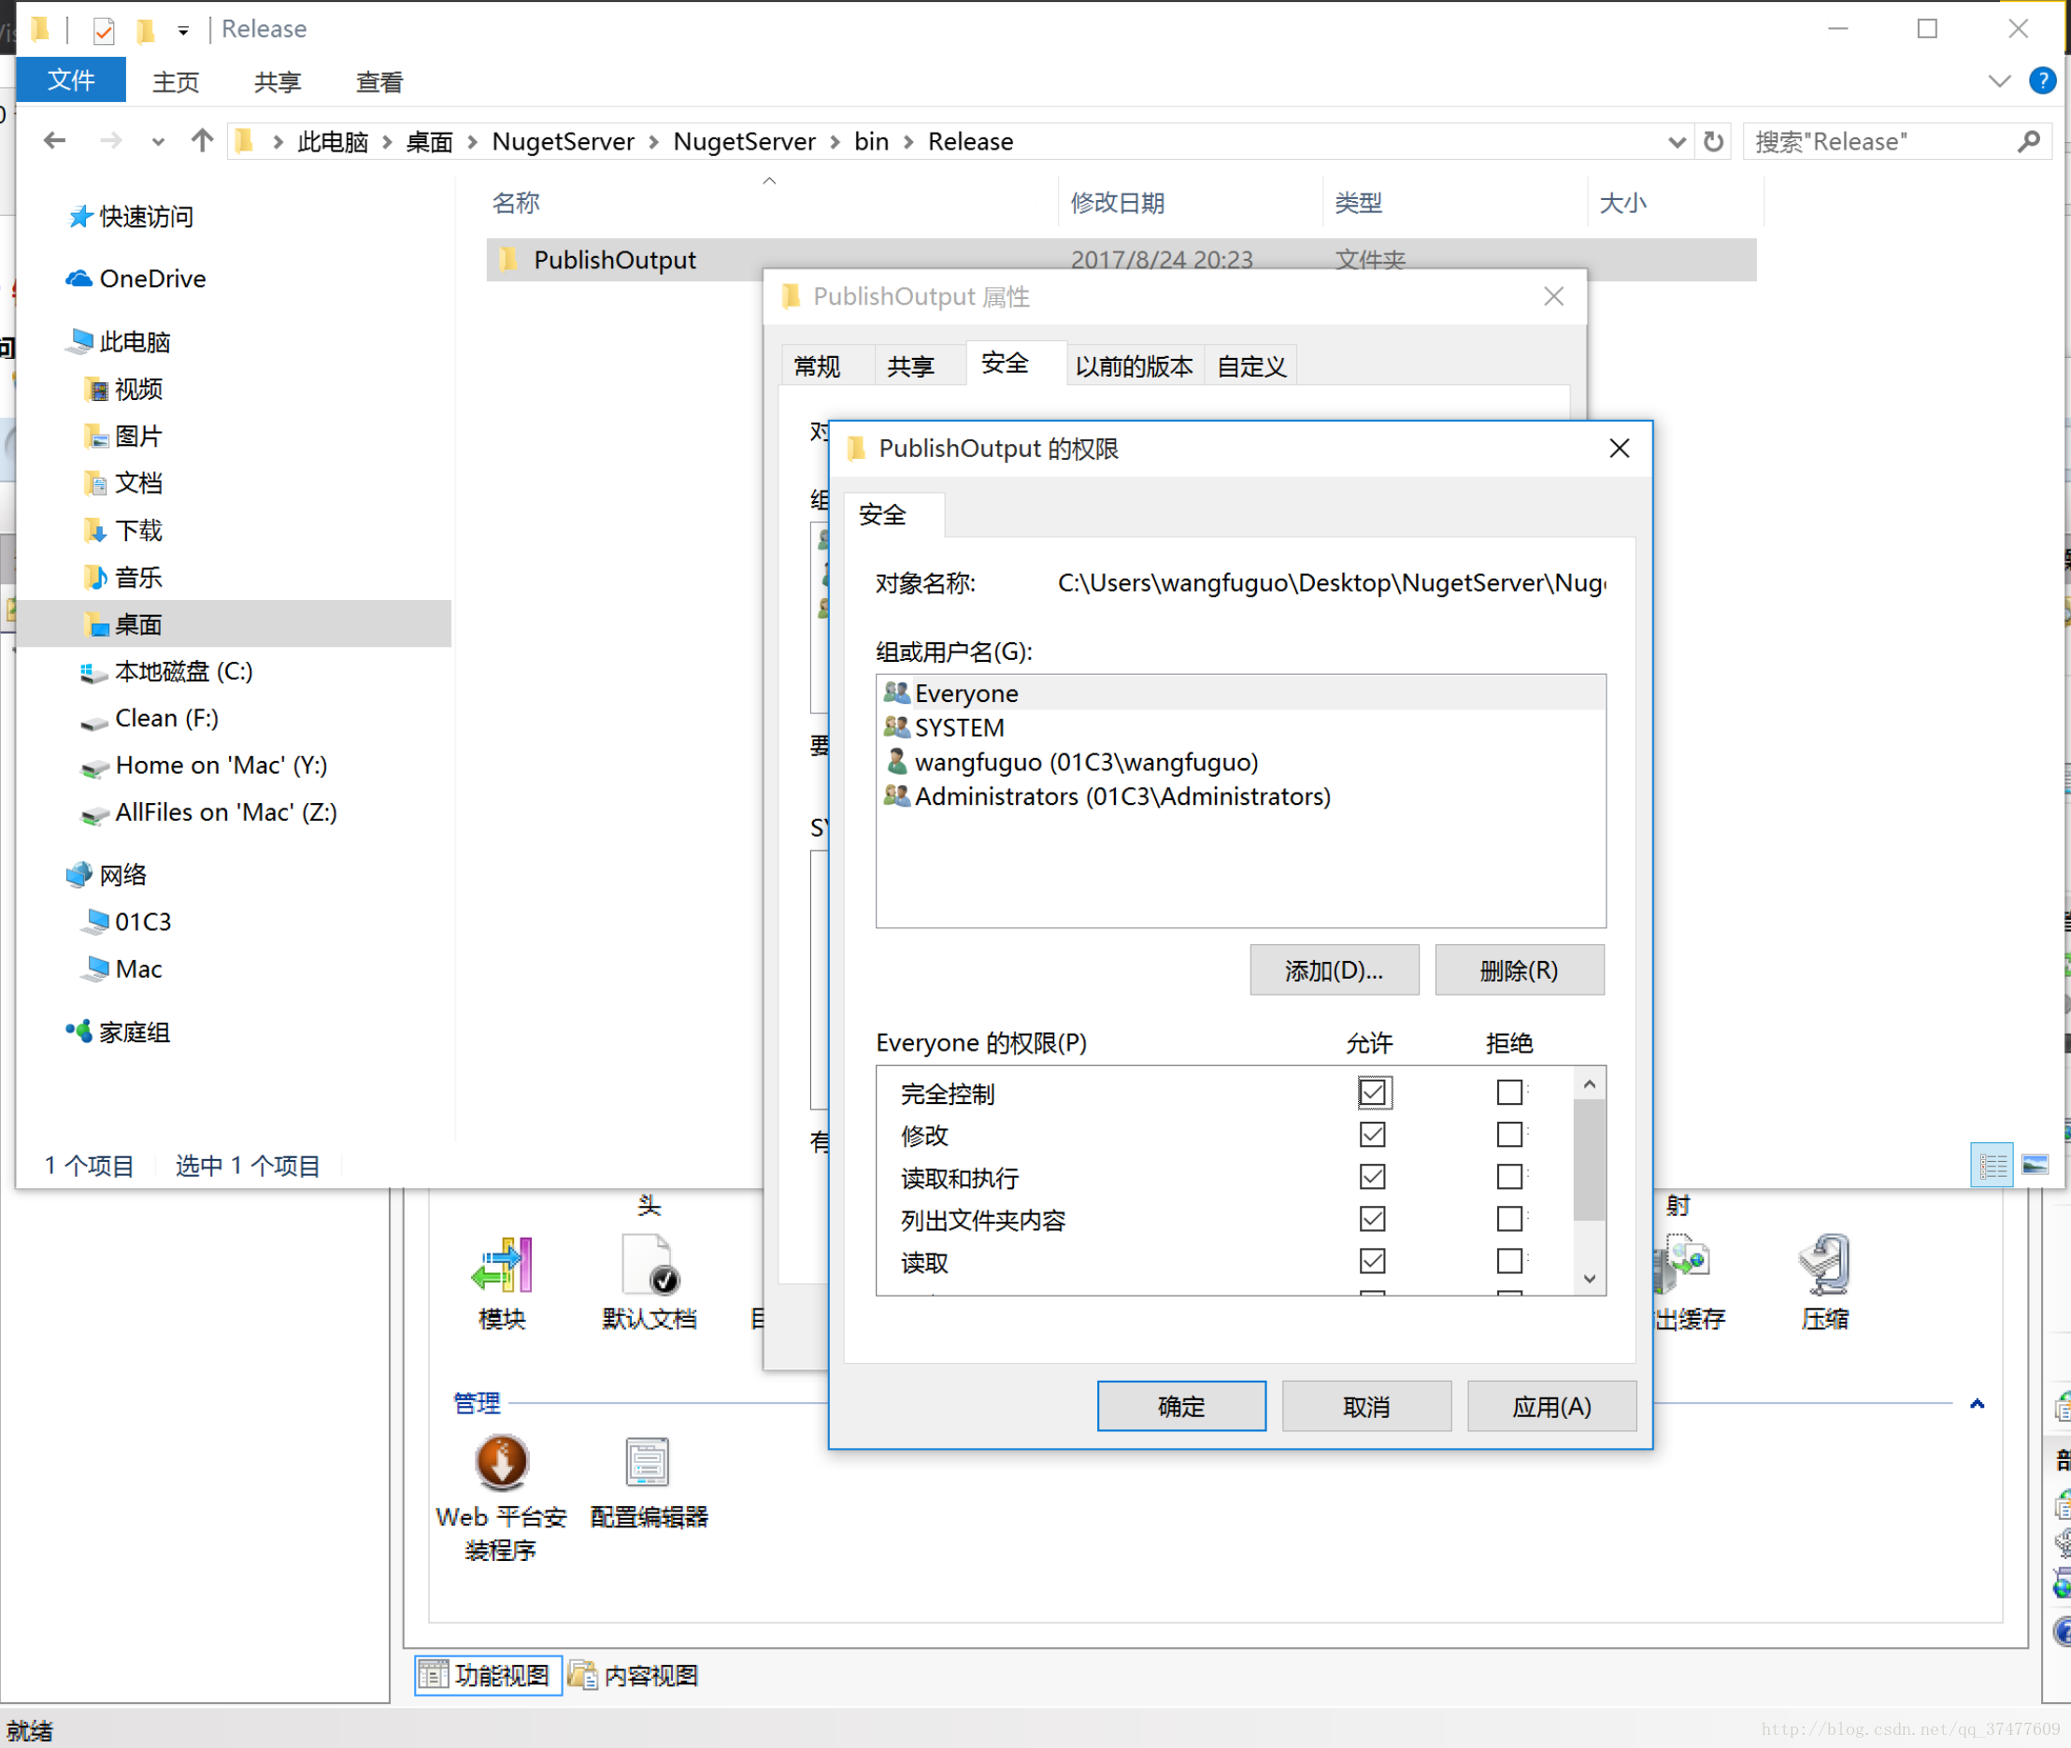2071x1748 pixels.
Task: Open the Web 平台安装程序 icon
Action: coord(502,1497)
